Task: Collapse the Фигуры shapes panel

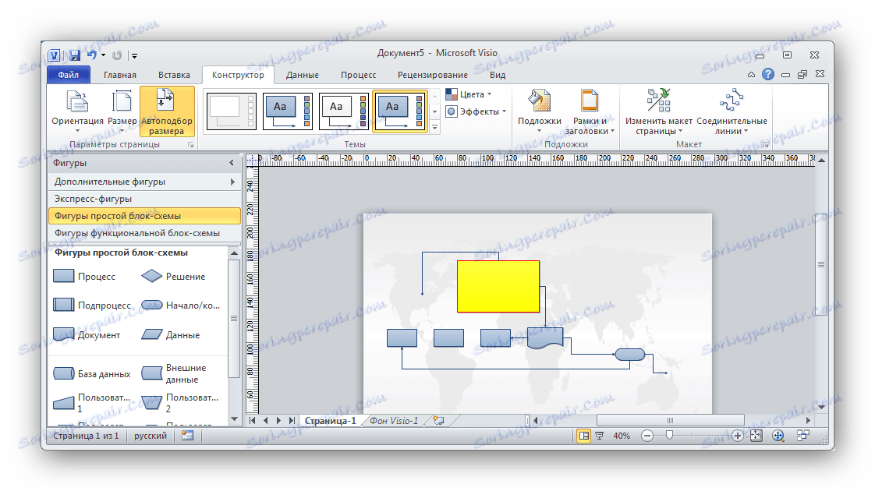Action: (x=232, y=163)
